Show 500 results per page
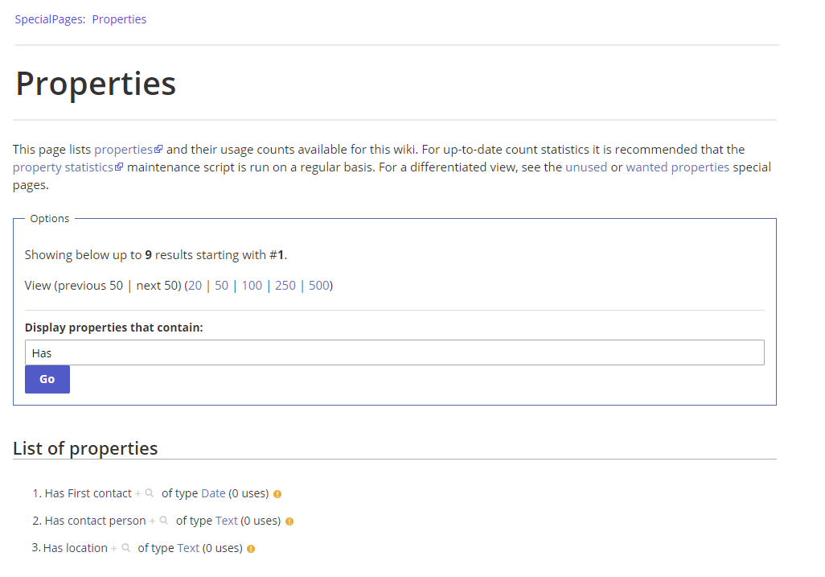This screenshot has width=825, height=577. click(x=319, y=285)
